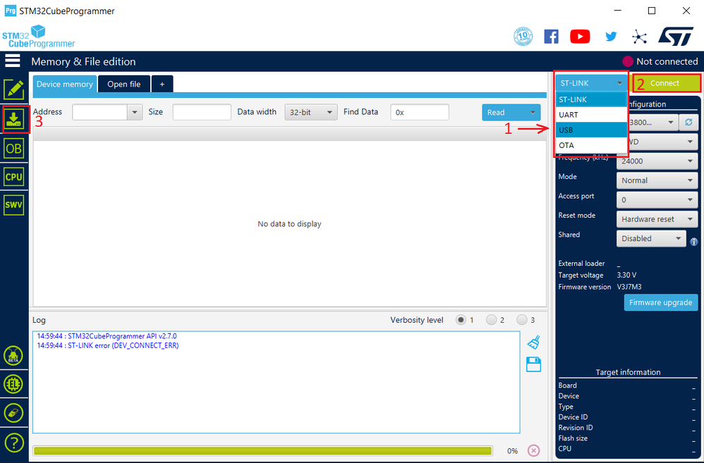Open the CPU view icon
The image size is (704, 463).
pos(14,177)
